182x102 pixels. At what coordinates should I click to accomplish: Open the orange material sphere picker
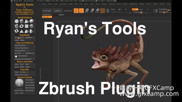click(x=102, y=11)
